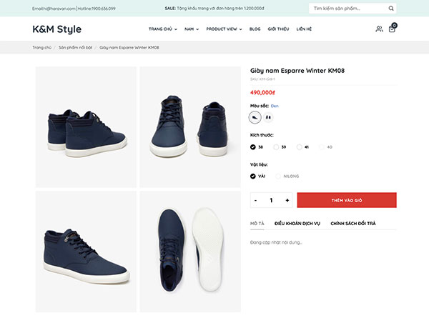Click the search magnifier icon

tap(391, 9)
